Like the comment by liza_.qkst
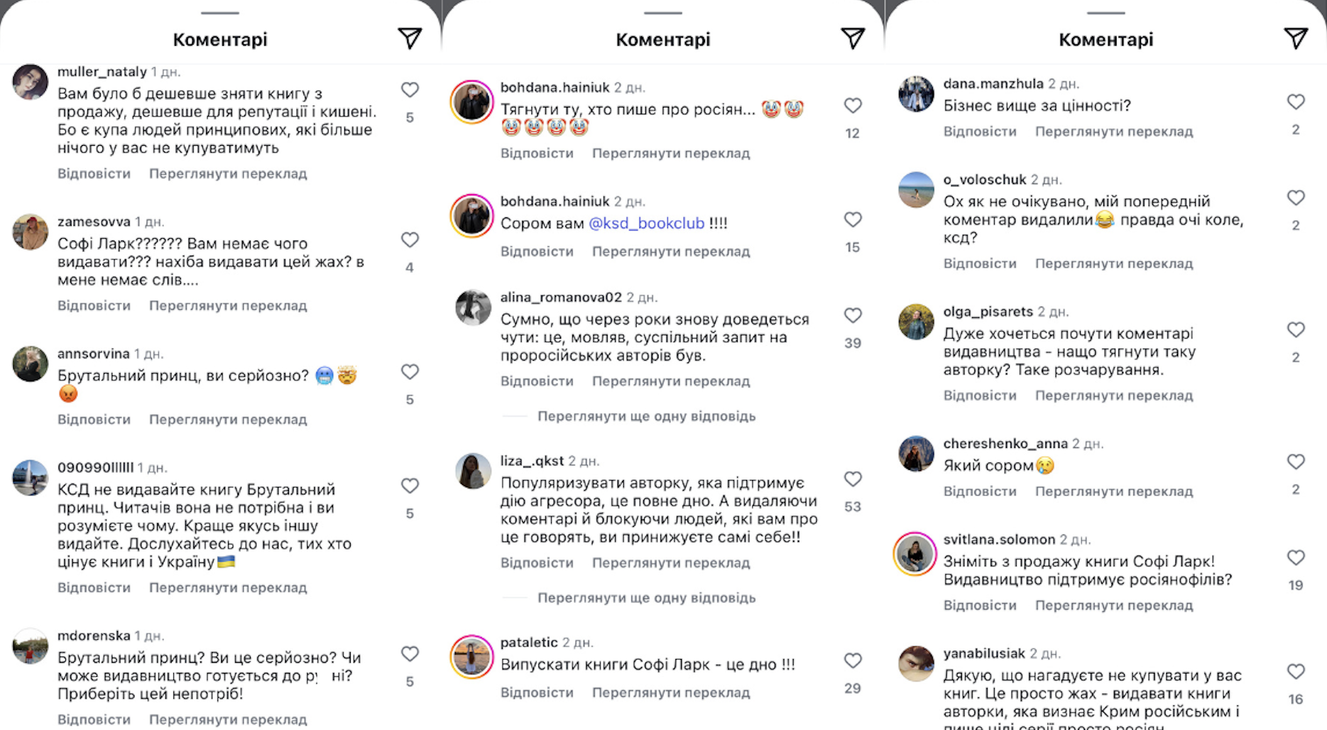This screenshot has width=1327, height=730. [853, 479]
